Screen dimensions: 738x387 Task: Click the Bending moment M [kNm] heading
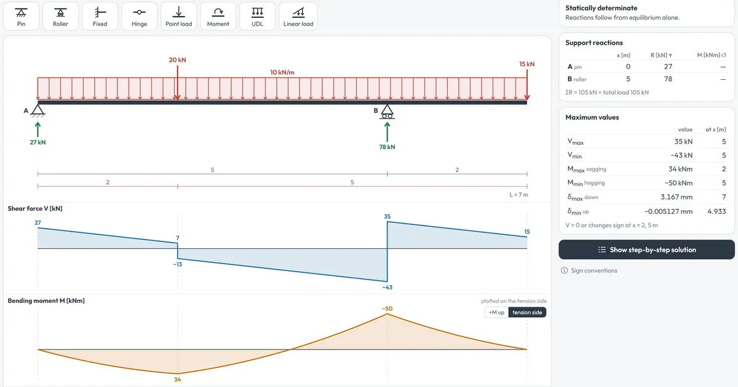(46, 301)
